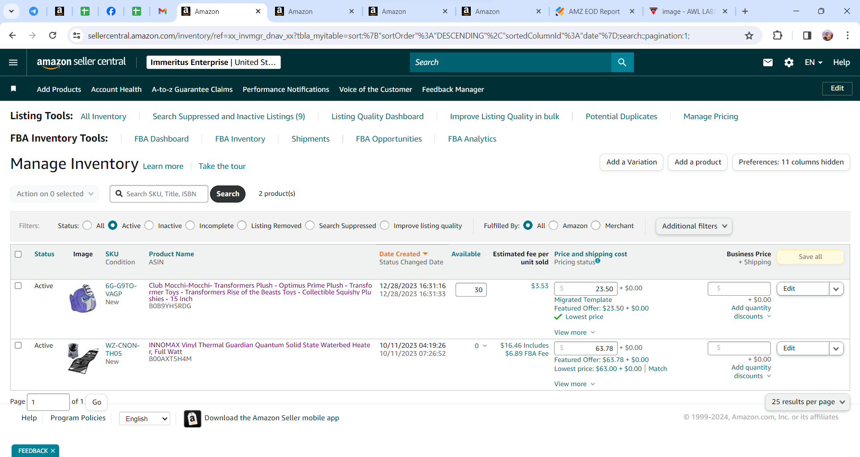Screen dimensions: 860x457
Task: Bookmark this page with the star icon
Action: [749, 35]
